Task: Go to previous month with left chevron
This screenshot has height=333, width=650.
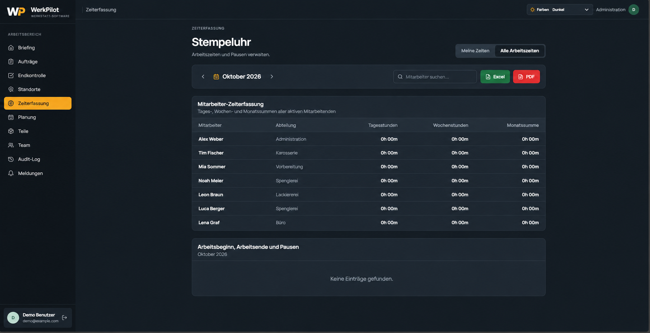Action: (x=203, y=76)
